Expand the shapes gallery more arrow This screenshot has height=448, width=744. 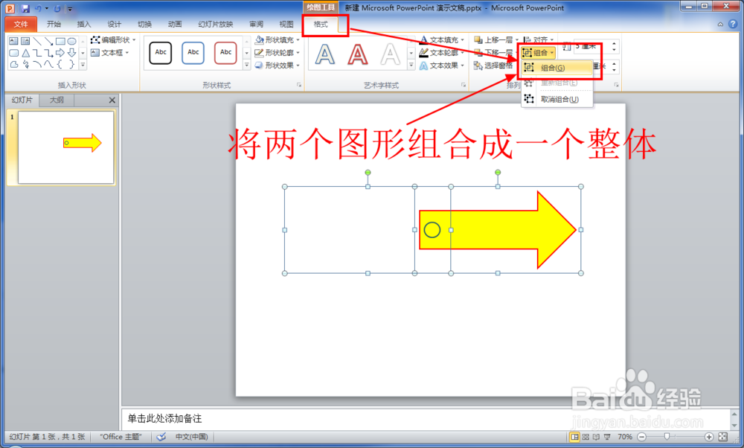83,65
